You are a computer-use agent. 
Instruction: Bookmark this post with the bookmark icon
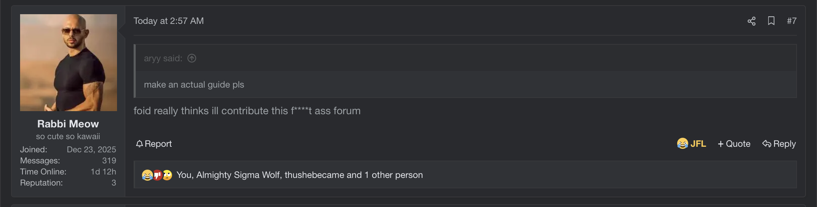[x=771, y=21]
